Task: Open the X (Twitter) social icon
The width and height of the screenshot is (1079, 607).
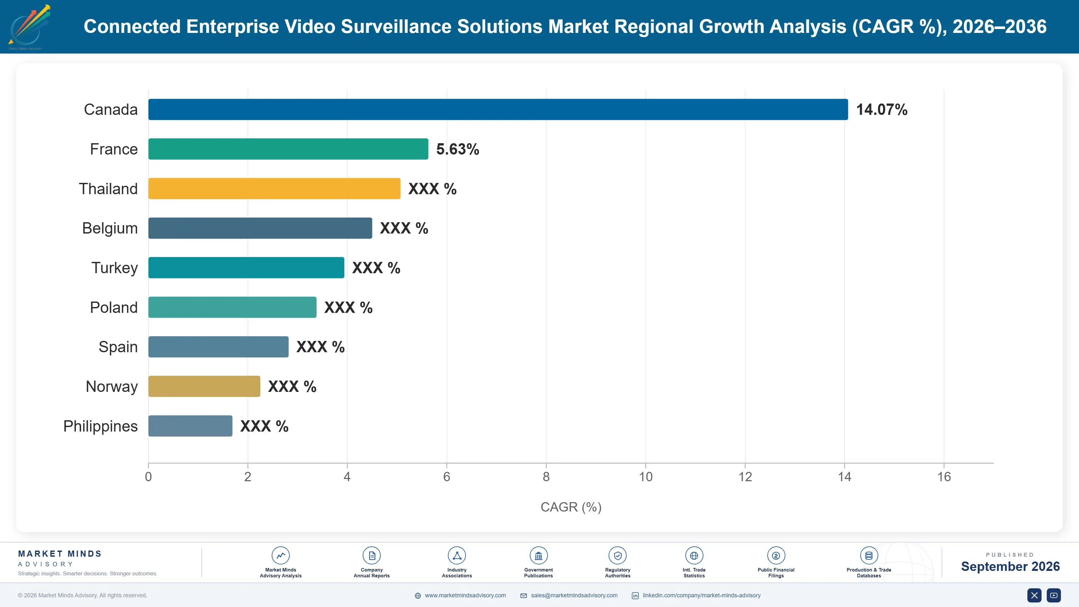Action: [1034, 595]
